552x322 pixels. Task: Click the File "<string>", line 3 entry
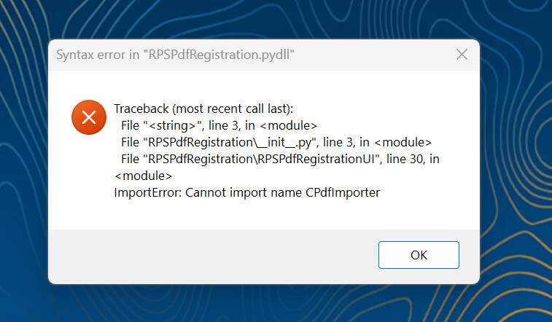coord(219,125)
